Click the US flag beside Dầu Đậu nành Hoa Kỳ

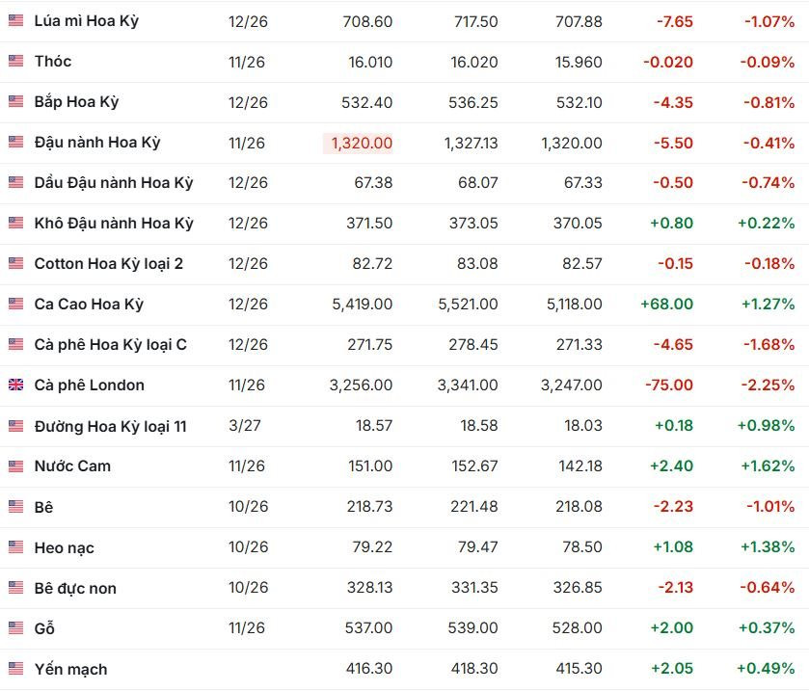click(x=16, y=182)
